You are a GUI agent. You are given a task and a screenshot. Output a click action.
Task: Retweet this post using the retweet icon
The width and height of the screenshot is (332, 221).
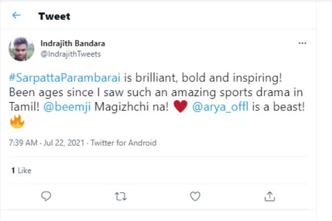(121, 196)
